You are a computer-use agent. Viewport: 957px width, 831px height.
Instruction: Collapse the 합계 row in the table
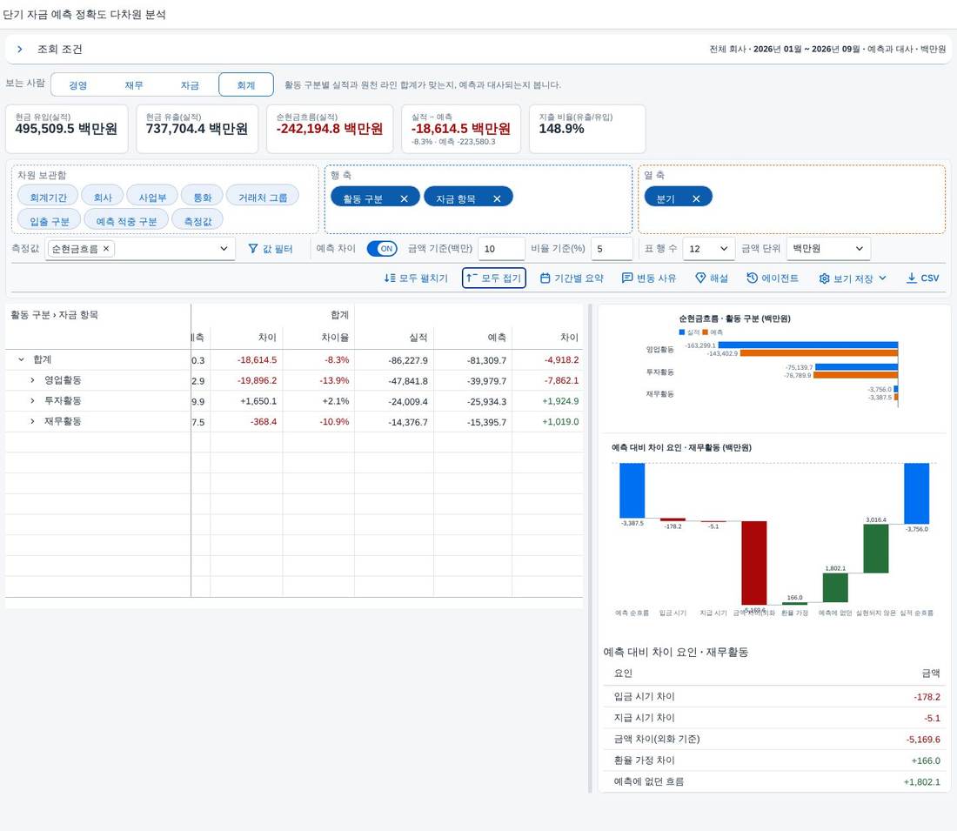(x=22, y=359)
